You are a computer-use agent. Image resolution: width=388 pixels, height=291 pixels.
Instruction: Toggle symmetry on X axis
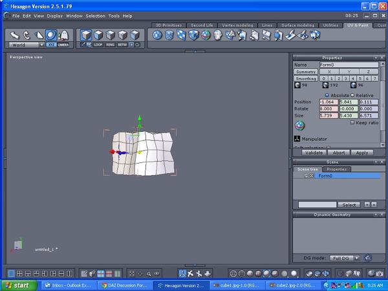tap(329, 72)
